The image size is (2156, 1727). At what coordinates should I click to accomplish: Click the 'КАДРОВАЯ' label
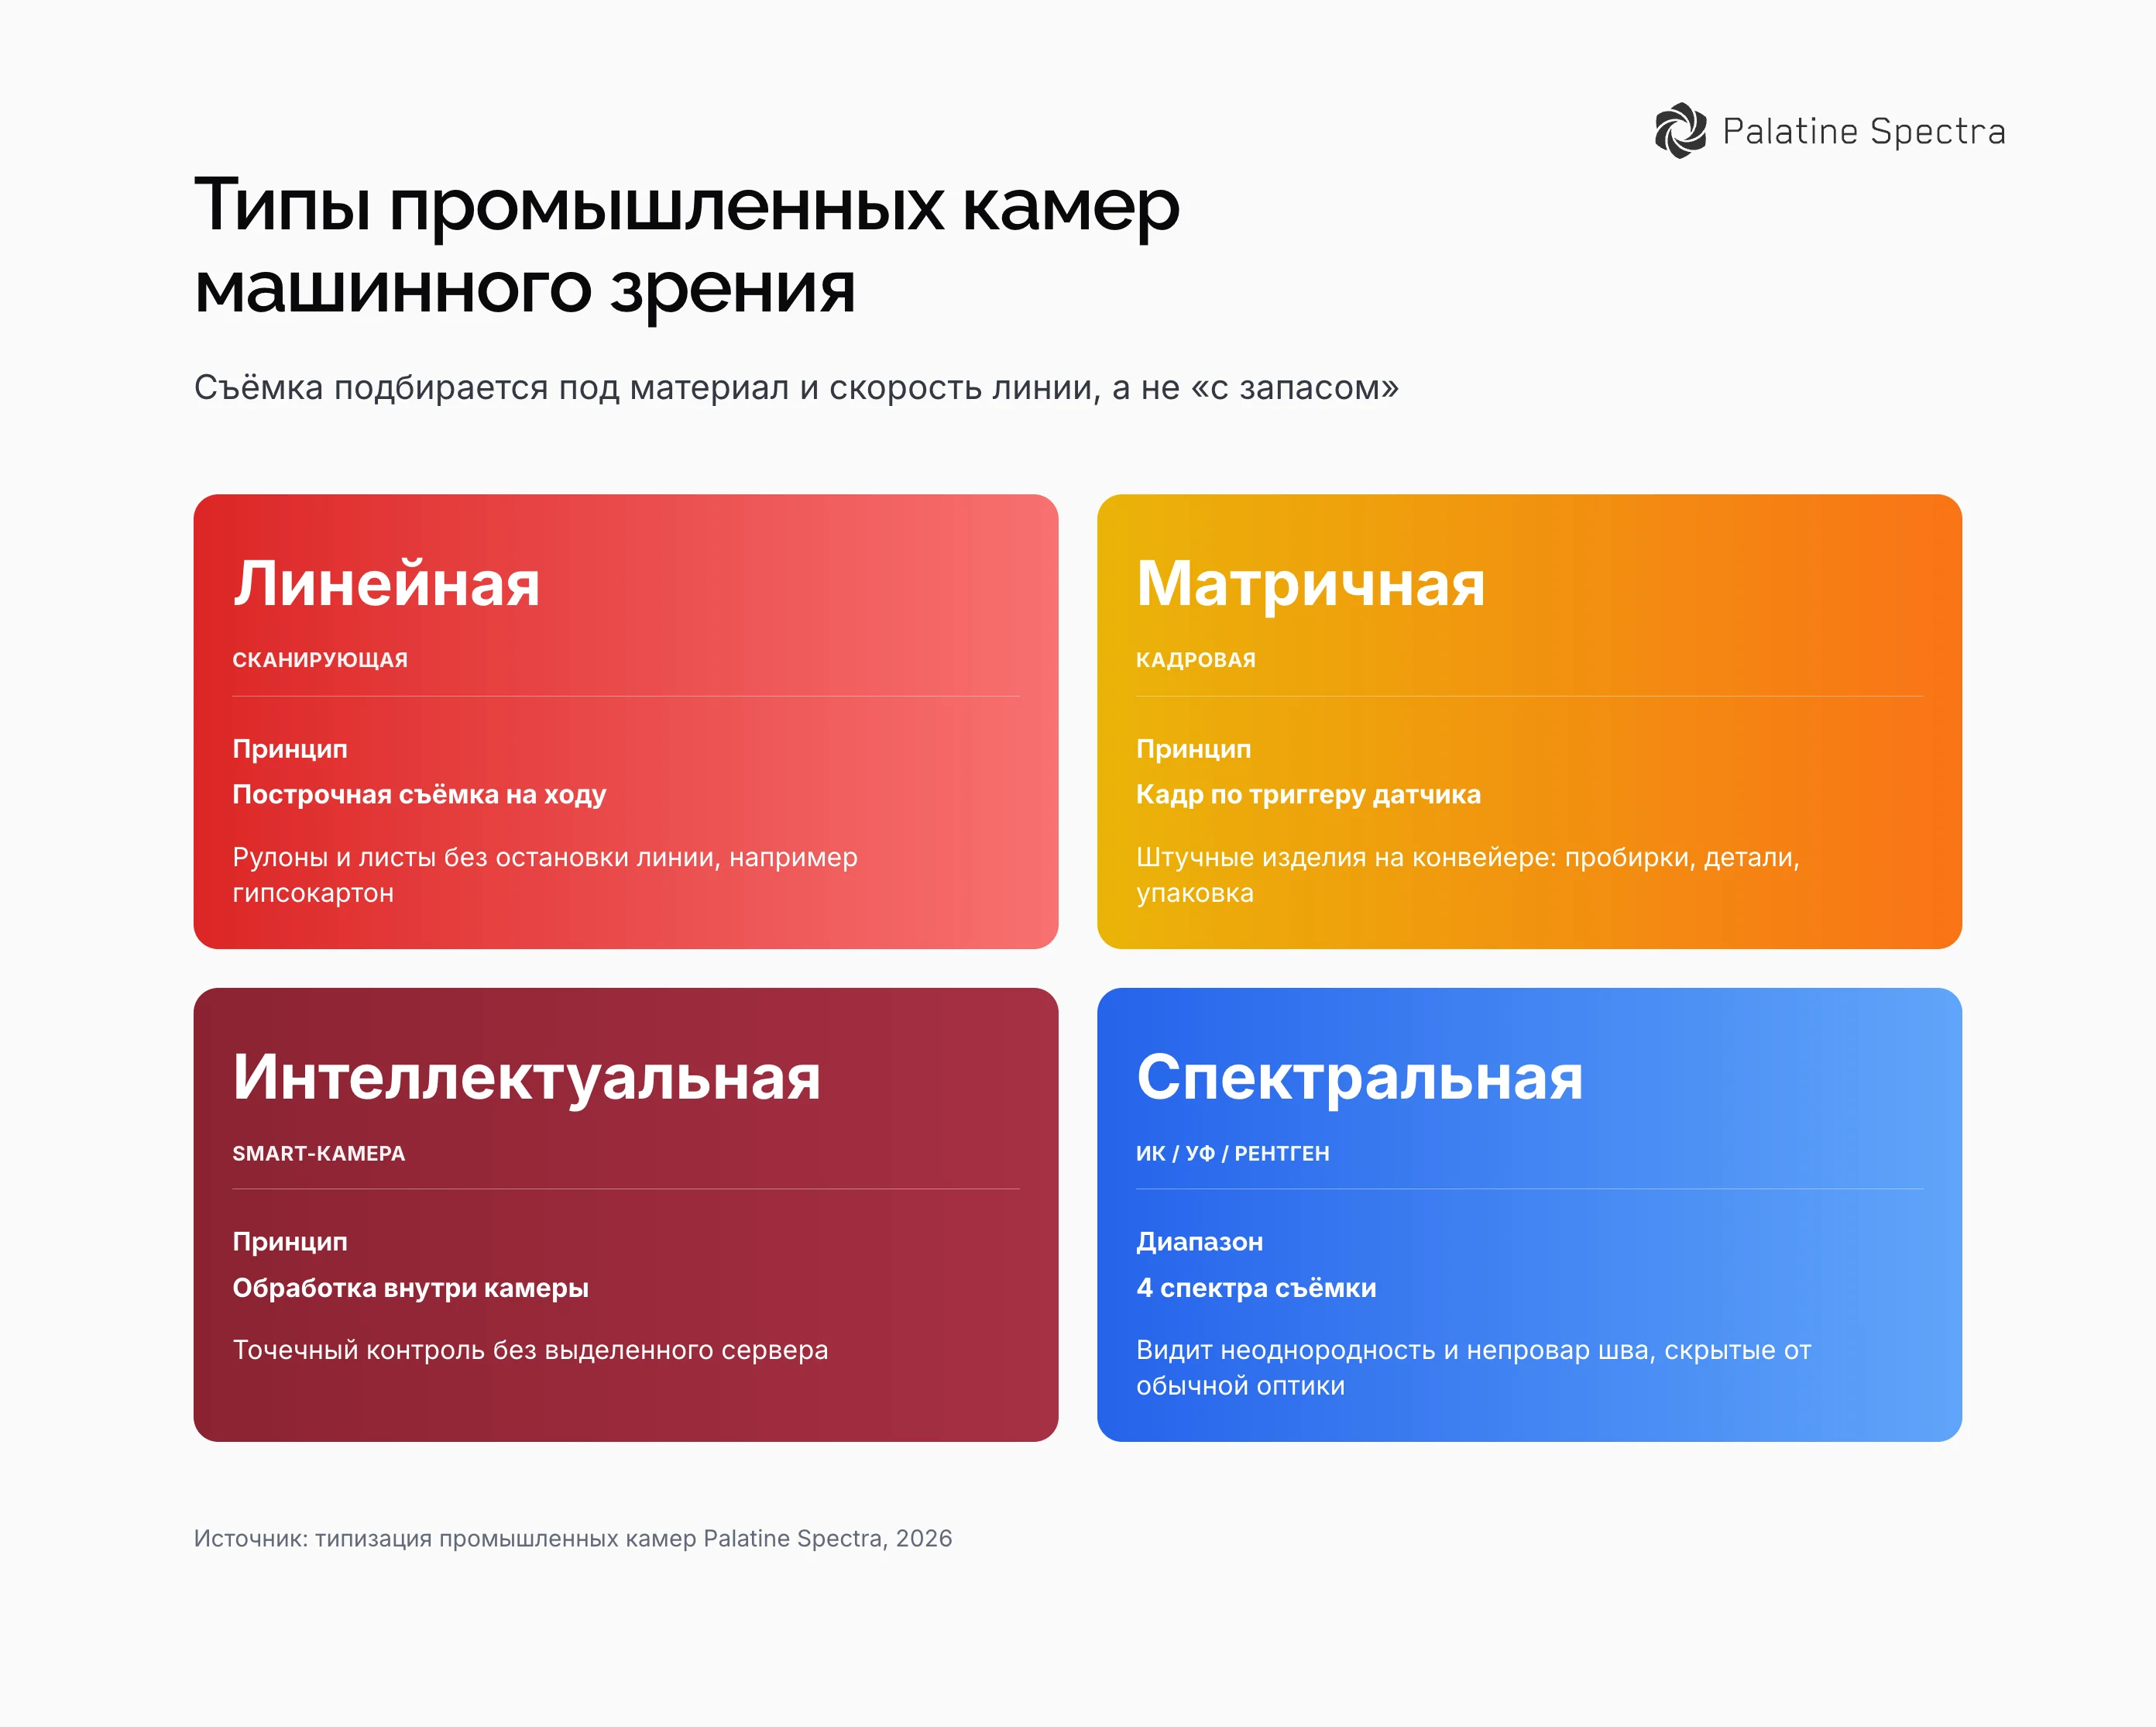pyautogui.click(x=1195, y=659)
